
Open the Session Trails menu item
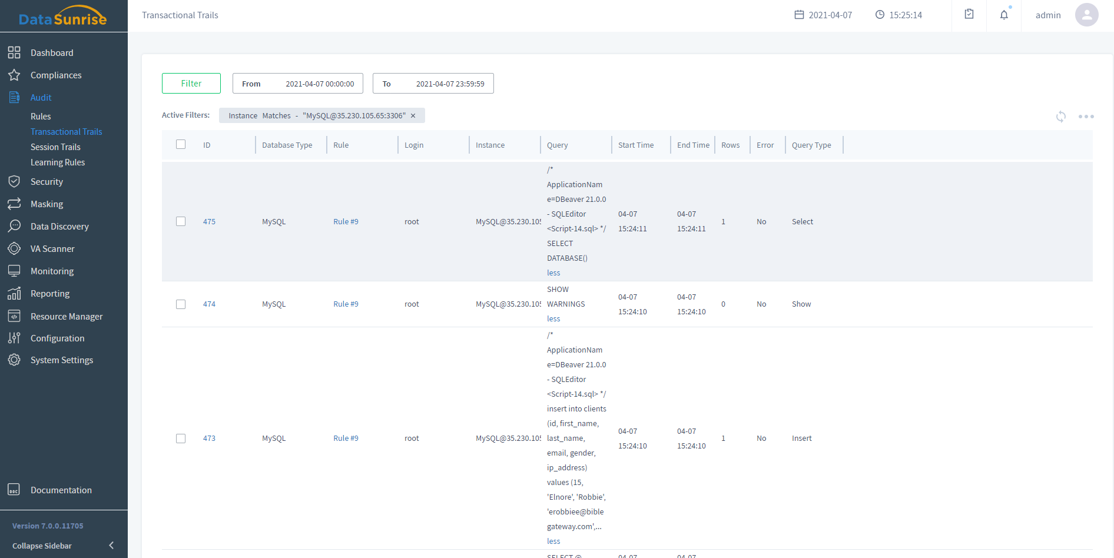[55, 147]
